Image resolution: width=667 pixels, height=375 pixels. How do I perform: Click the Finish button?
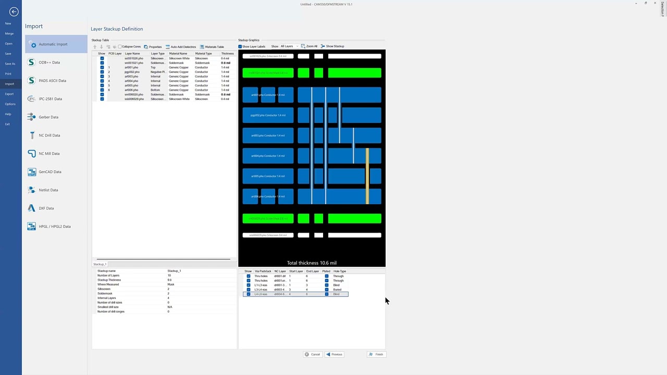click(376, 354)
